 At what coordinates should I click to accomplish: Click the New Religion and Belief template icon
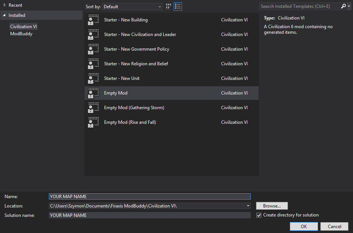pyautogui.click(x=93, y=63)
